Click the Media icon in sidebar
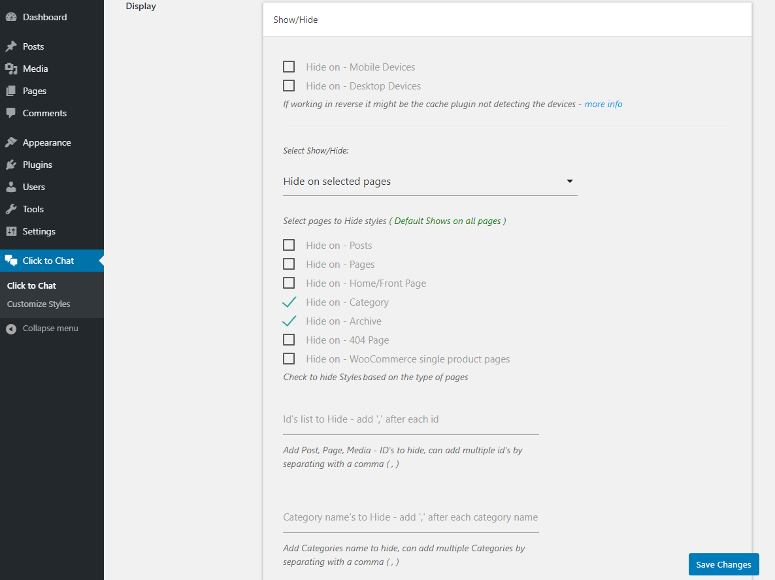Image resolution: width=775 pixels, height=580 pixels. 11,69
